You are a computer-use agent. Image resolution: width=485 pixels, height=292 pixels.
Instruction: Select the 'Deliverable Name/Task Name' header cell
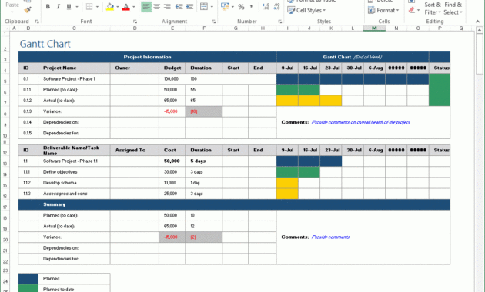(x=74, y=151)
